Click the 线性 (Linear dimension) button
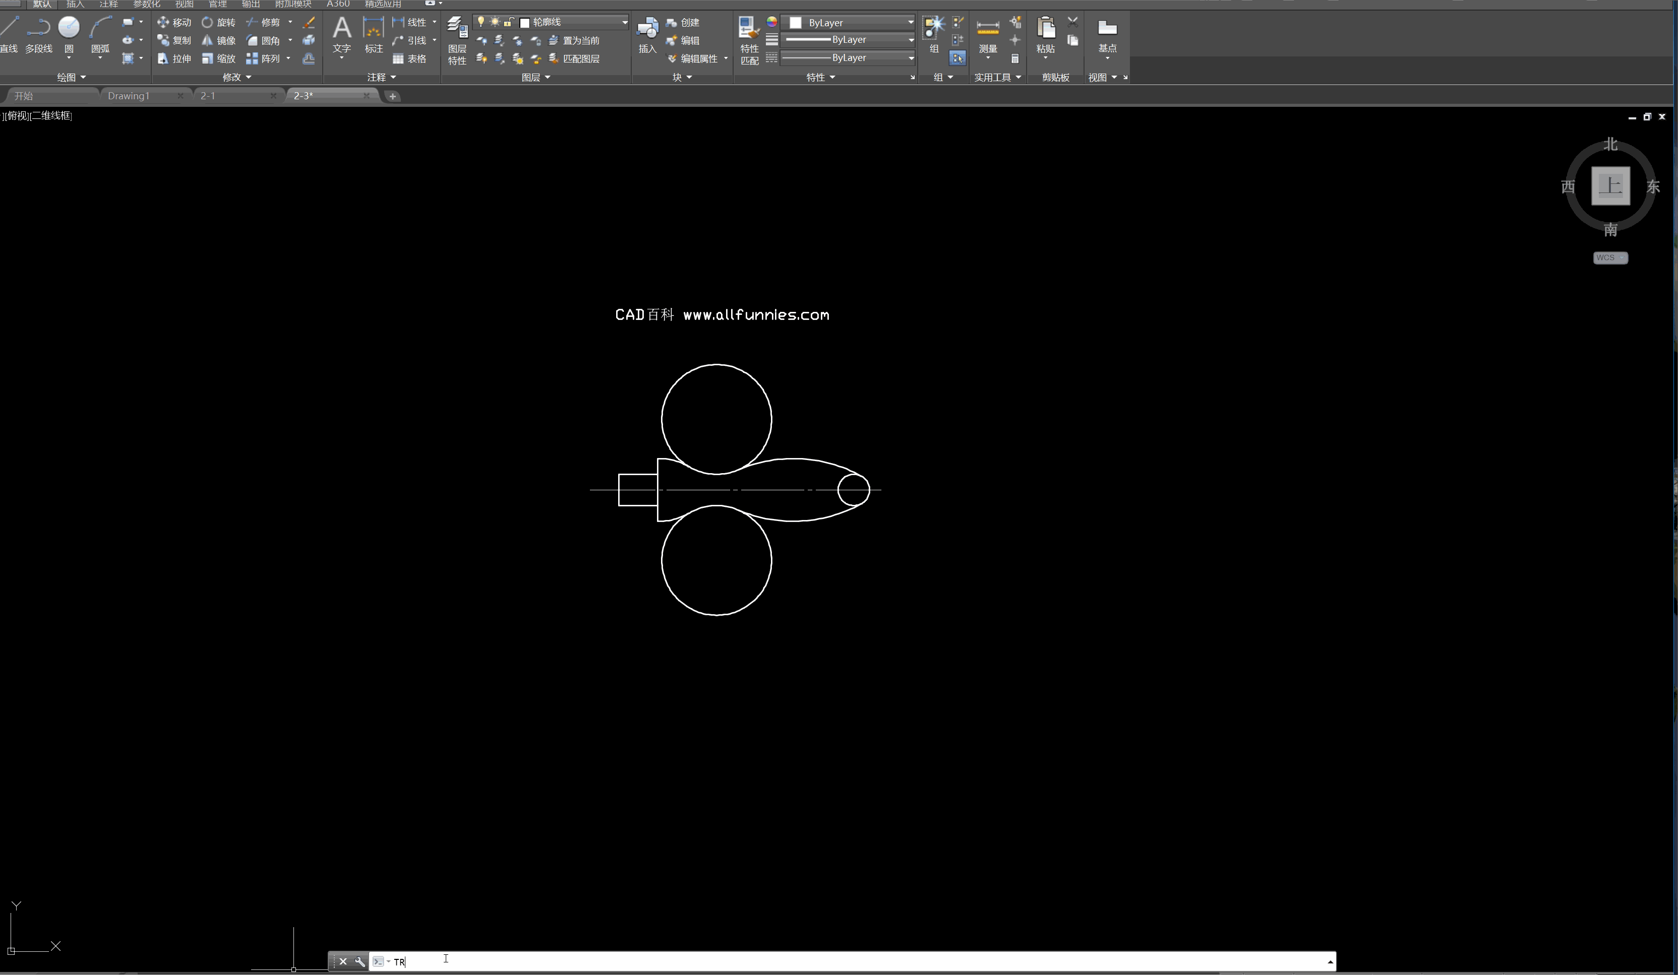 pyautogui.click(x=409, y=22)
